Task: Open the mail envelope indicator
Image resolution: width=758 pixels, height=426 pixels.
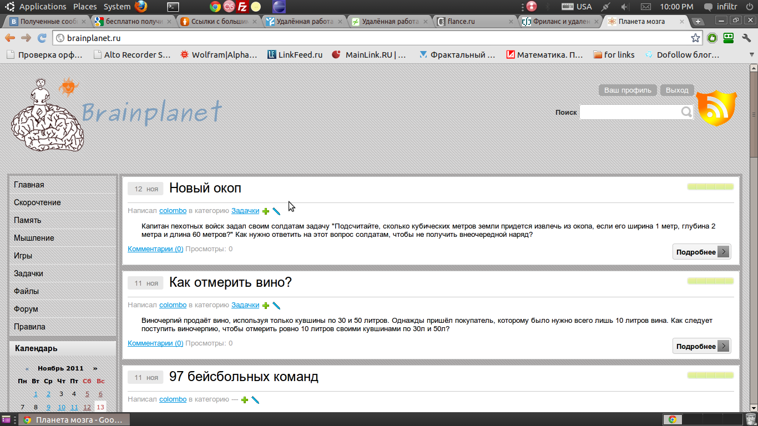Action: 645,7
